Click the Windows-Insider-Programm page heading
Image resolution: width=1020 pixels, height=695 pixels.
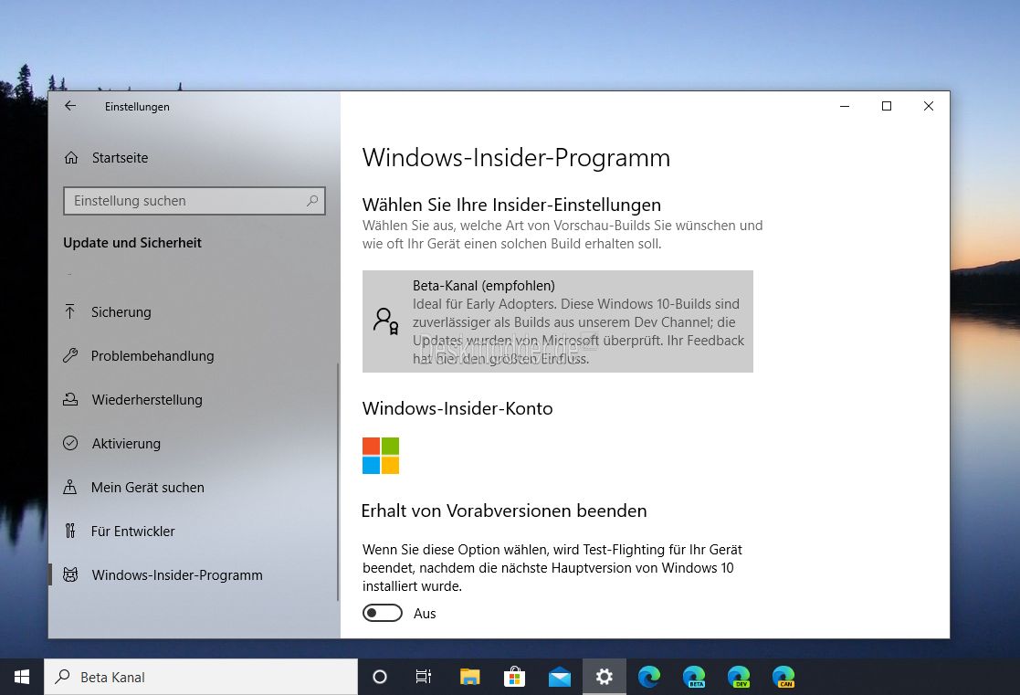tap(516, 157)
